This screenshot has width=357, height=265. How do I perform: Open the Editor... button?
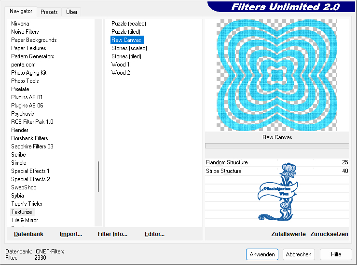coord(154,234)
